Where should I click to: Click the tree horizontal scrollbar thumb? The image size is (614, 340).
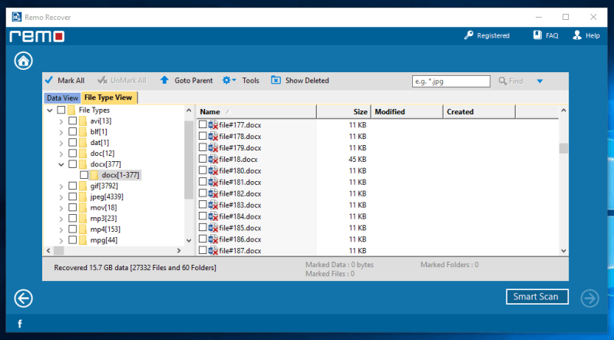pos(59,250)
